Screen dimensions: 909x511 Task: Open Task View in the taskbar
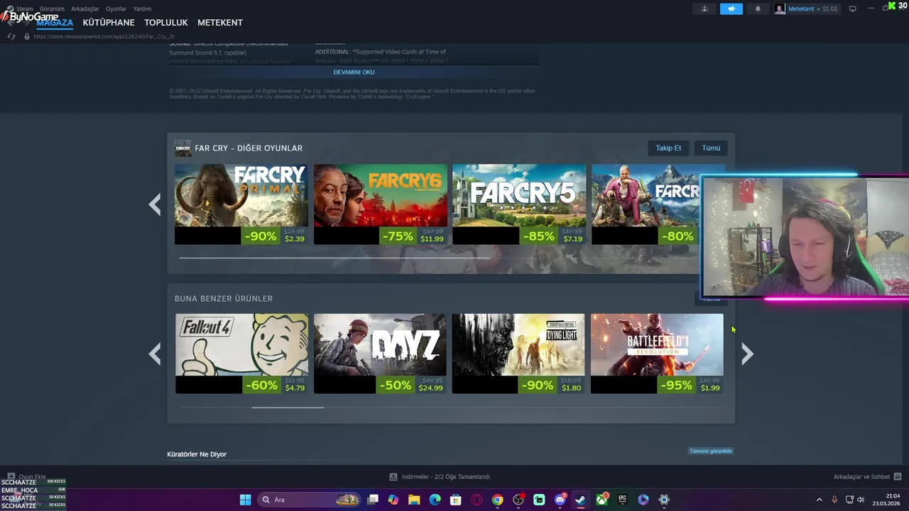click(x=373, y=500)
